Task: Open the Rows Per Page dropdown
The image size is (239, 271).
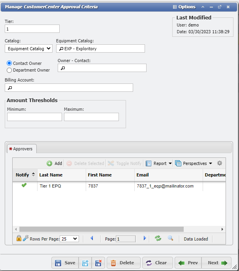Action: coord(69,239)
